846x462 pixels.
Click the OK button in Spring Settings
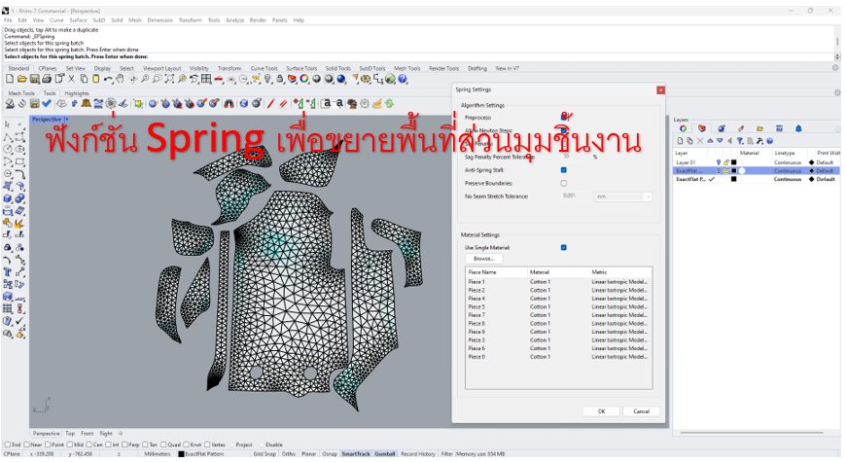tap(602, 411)
